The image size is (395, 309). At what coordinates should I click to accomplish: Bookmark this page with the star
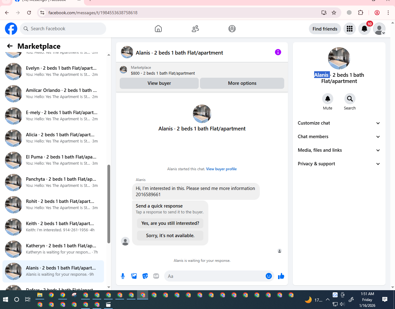(334, 13)
